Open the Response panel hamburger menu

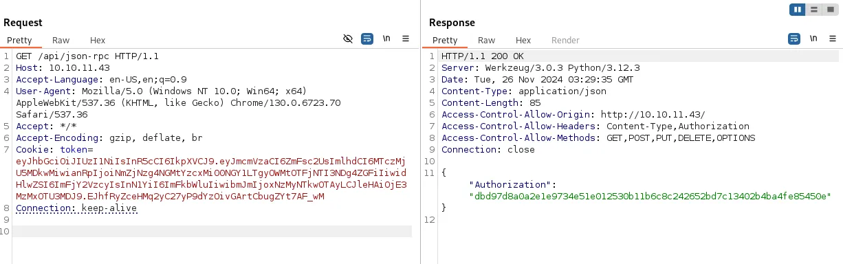pos(832,38)
